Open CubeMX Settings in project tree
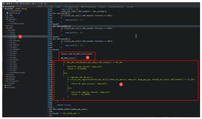Screen dimensions: 202x119 pyautogui.click(x=13, y=13)
